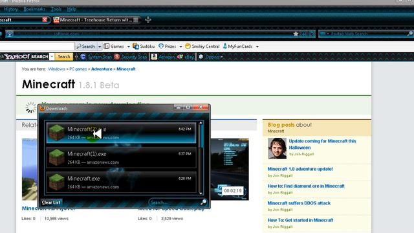This screenshot has height=233, width=414.
Task: Open the Help menu
Action: 72,9
